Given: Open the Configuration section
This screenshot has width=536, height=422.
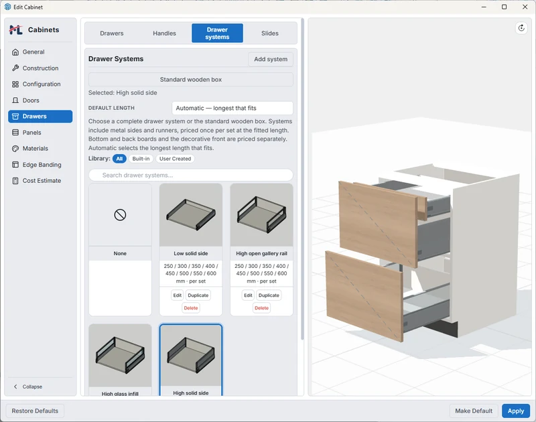Looking at the screenshot, I should [x=40, y=84].
